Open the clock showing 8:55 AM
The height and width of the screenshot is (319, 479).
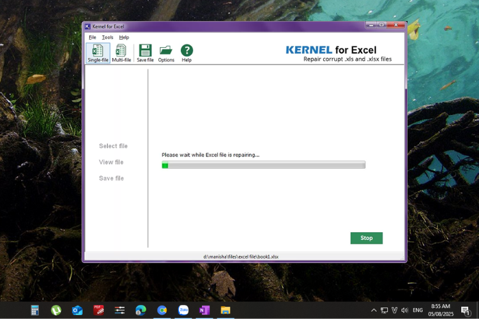(441, 310)
